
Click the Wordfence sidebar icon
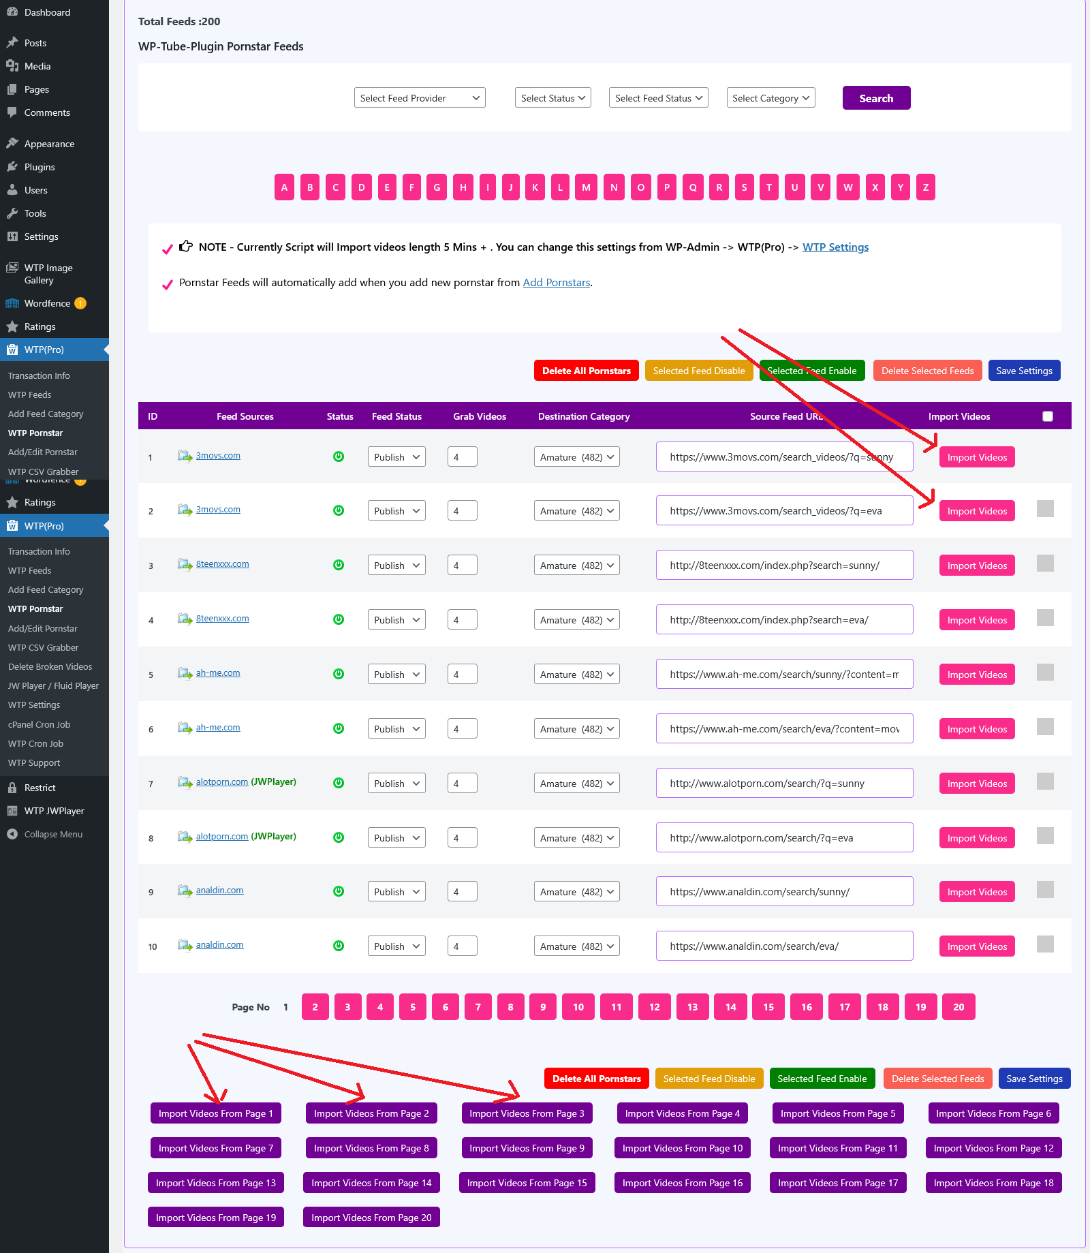coord(12,303)
